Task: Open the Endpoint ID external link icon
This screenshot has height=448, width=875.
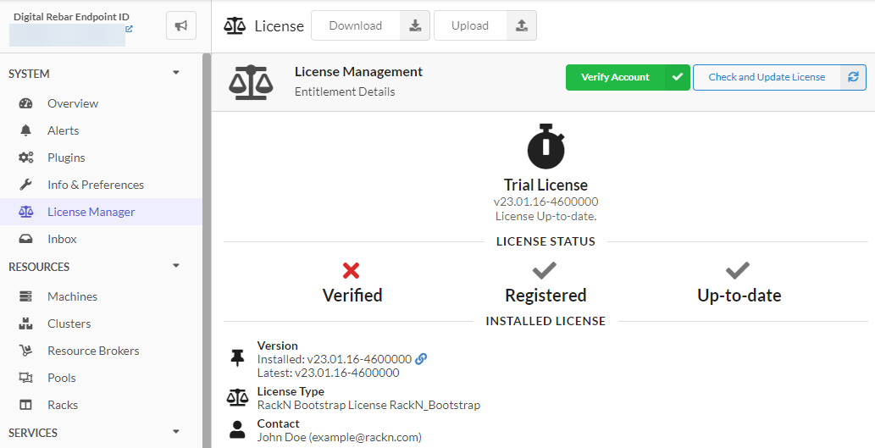Action: [129, 29]
